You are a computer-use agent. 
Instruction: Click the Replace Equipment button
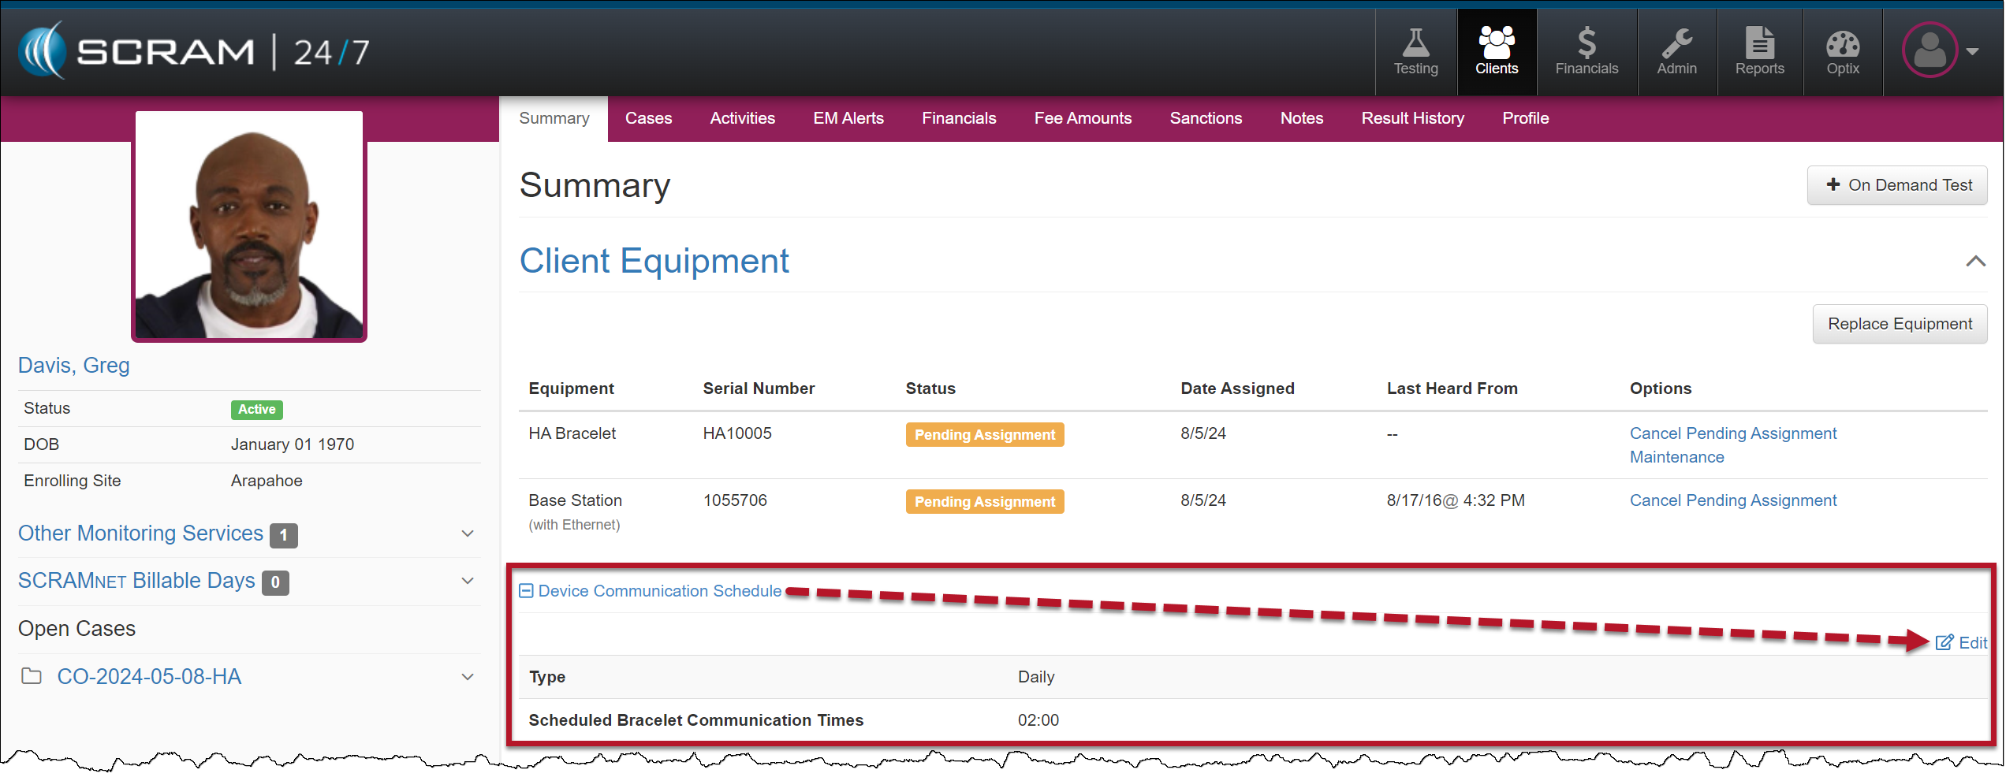(1899, 324)
